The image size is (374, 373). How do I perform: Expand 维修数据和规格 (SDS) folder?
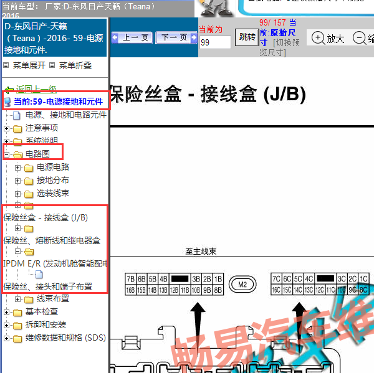click(x=6, y=338)
